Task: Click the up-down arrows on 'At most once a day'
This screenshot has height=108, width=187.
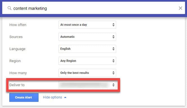Action: click(113, 25)
